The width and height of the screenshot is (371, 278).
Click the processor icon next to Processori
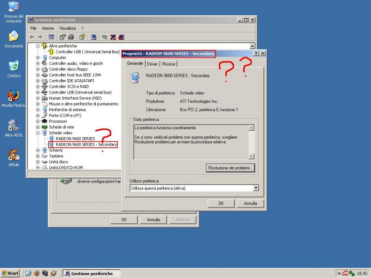45,121
